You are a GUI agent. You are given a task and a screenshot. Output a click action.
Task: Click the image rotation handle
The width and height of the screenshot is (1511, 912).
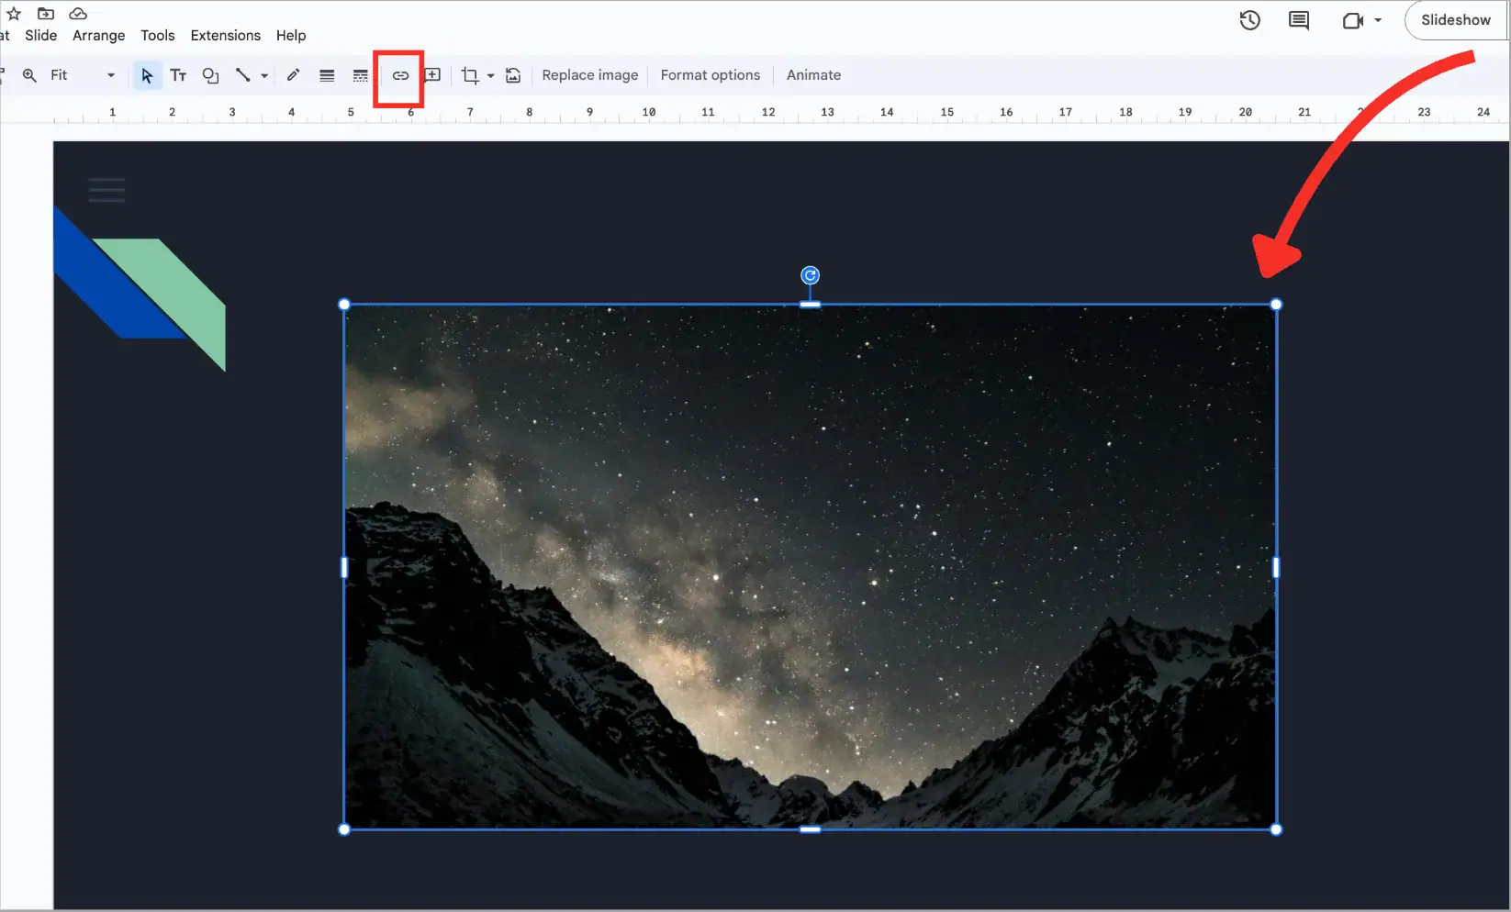coord(810,275)
